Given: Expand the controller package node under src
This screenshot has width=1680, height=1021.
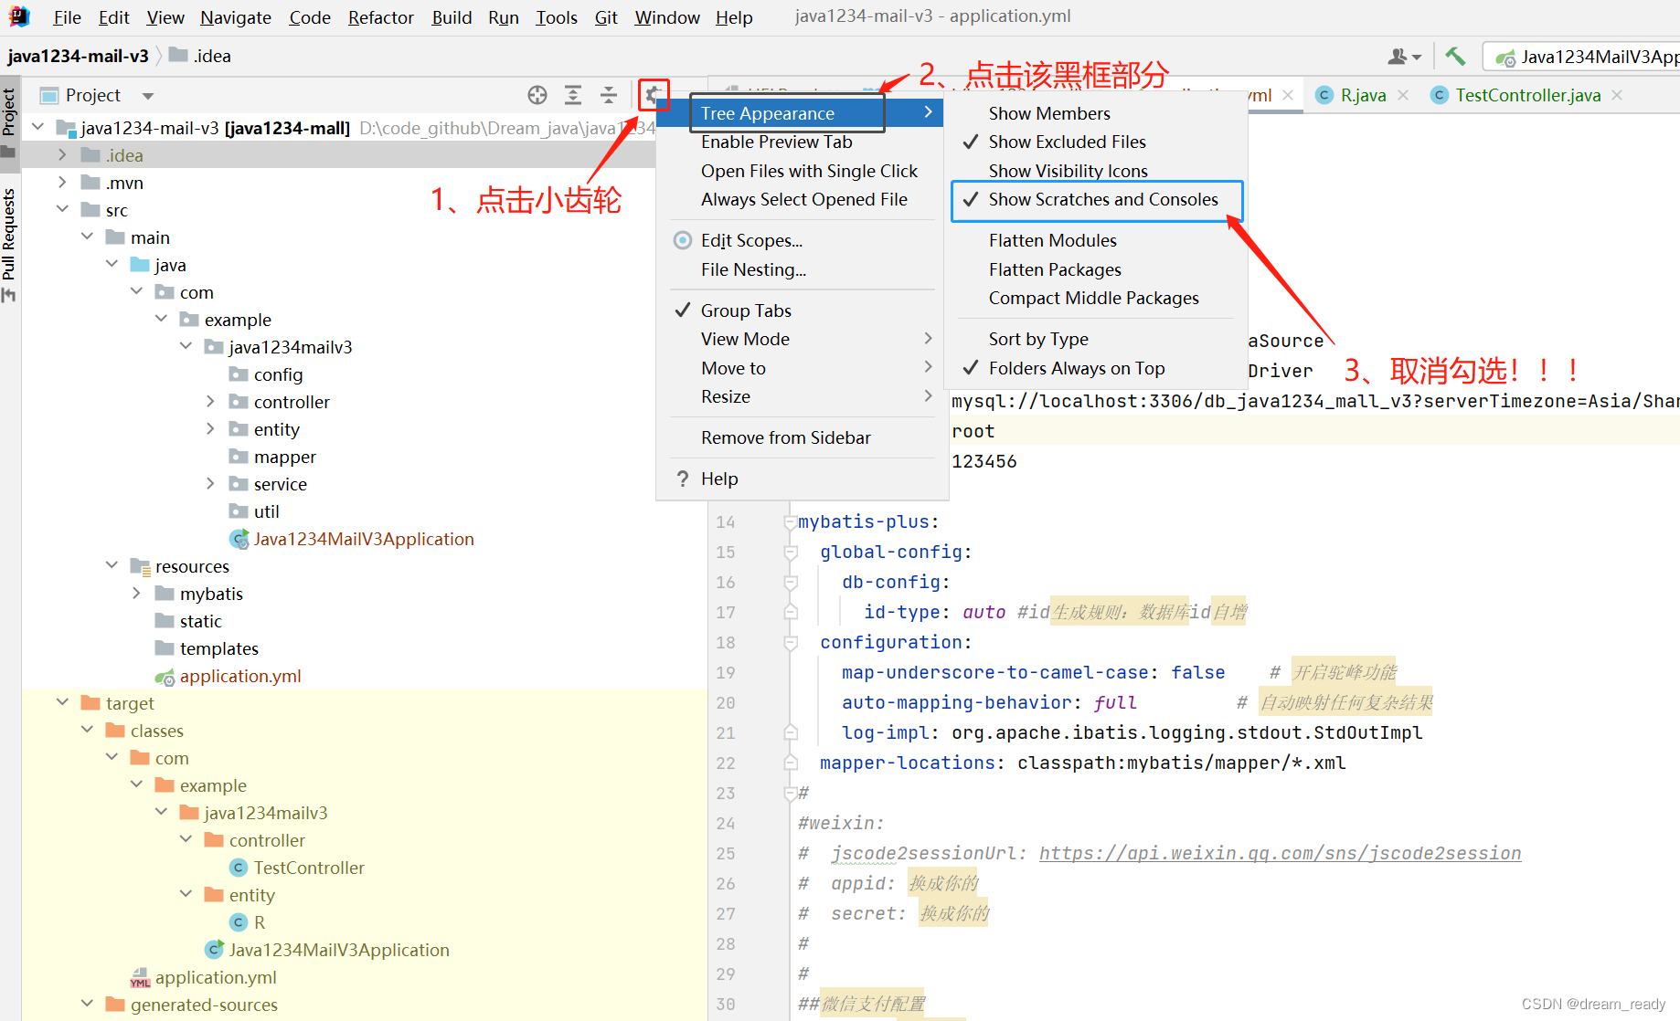Looking at the screenshot, I should tap(210, 402).
